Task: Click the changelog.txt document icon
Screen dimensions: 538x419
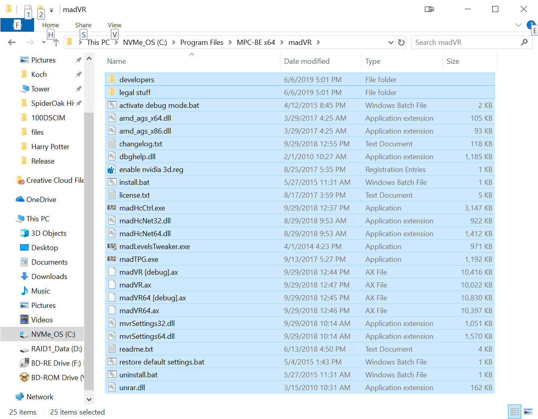Action: [x=112, y=144]
